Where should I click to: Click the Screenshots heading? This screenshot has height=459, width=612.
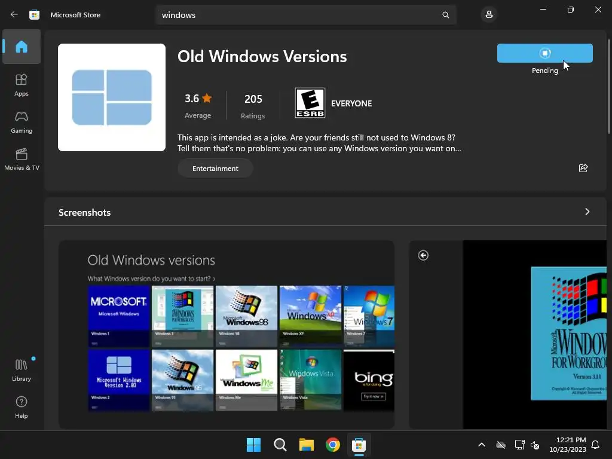point(85,212)
